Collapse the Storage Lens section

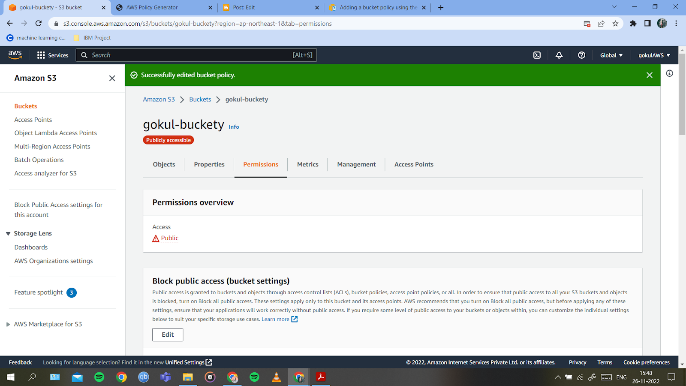(x=8, y=233)
